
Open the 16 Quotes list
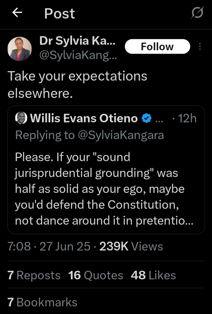(x=96, y=275)
